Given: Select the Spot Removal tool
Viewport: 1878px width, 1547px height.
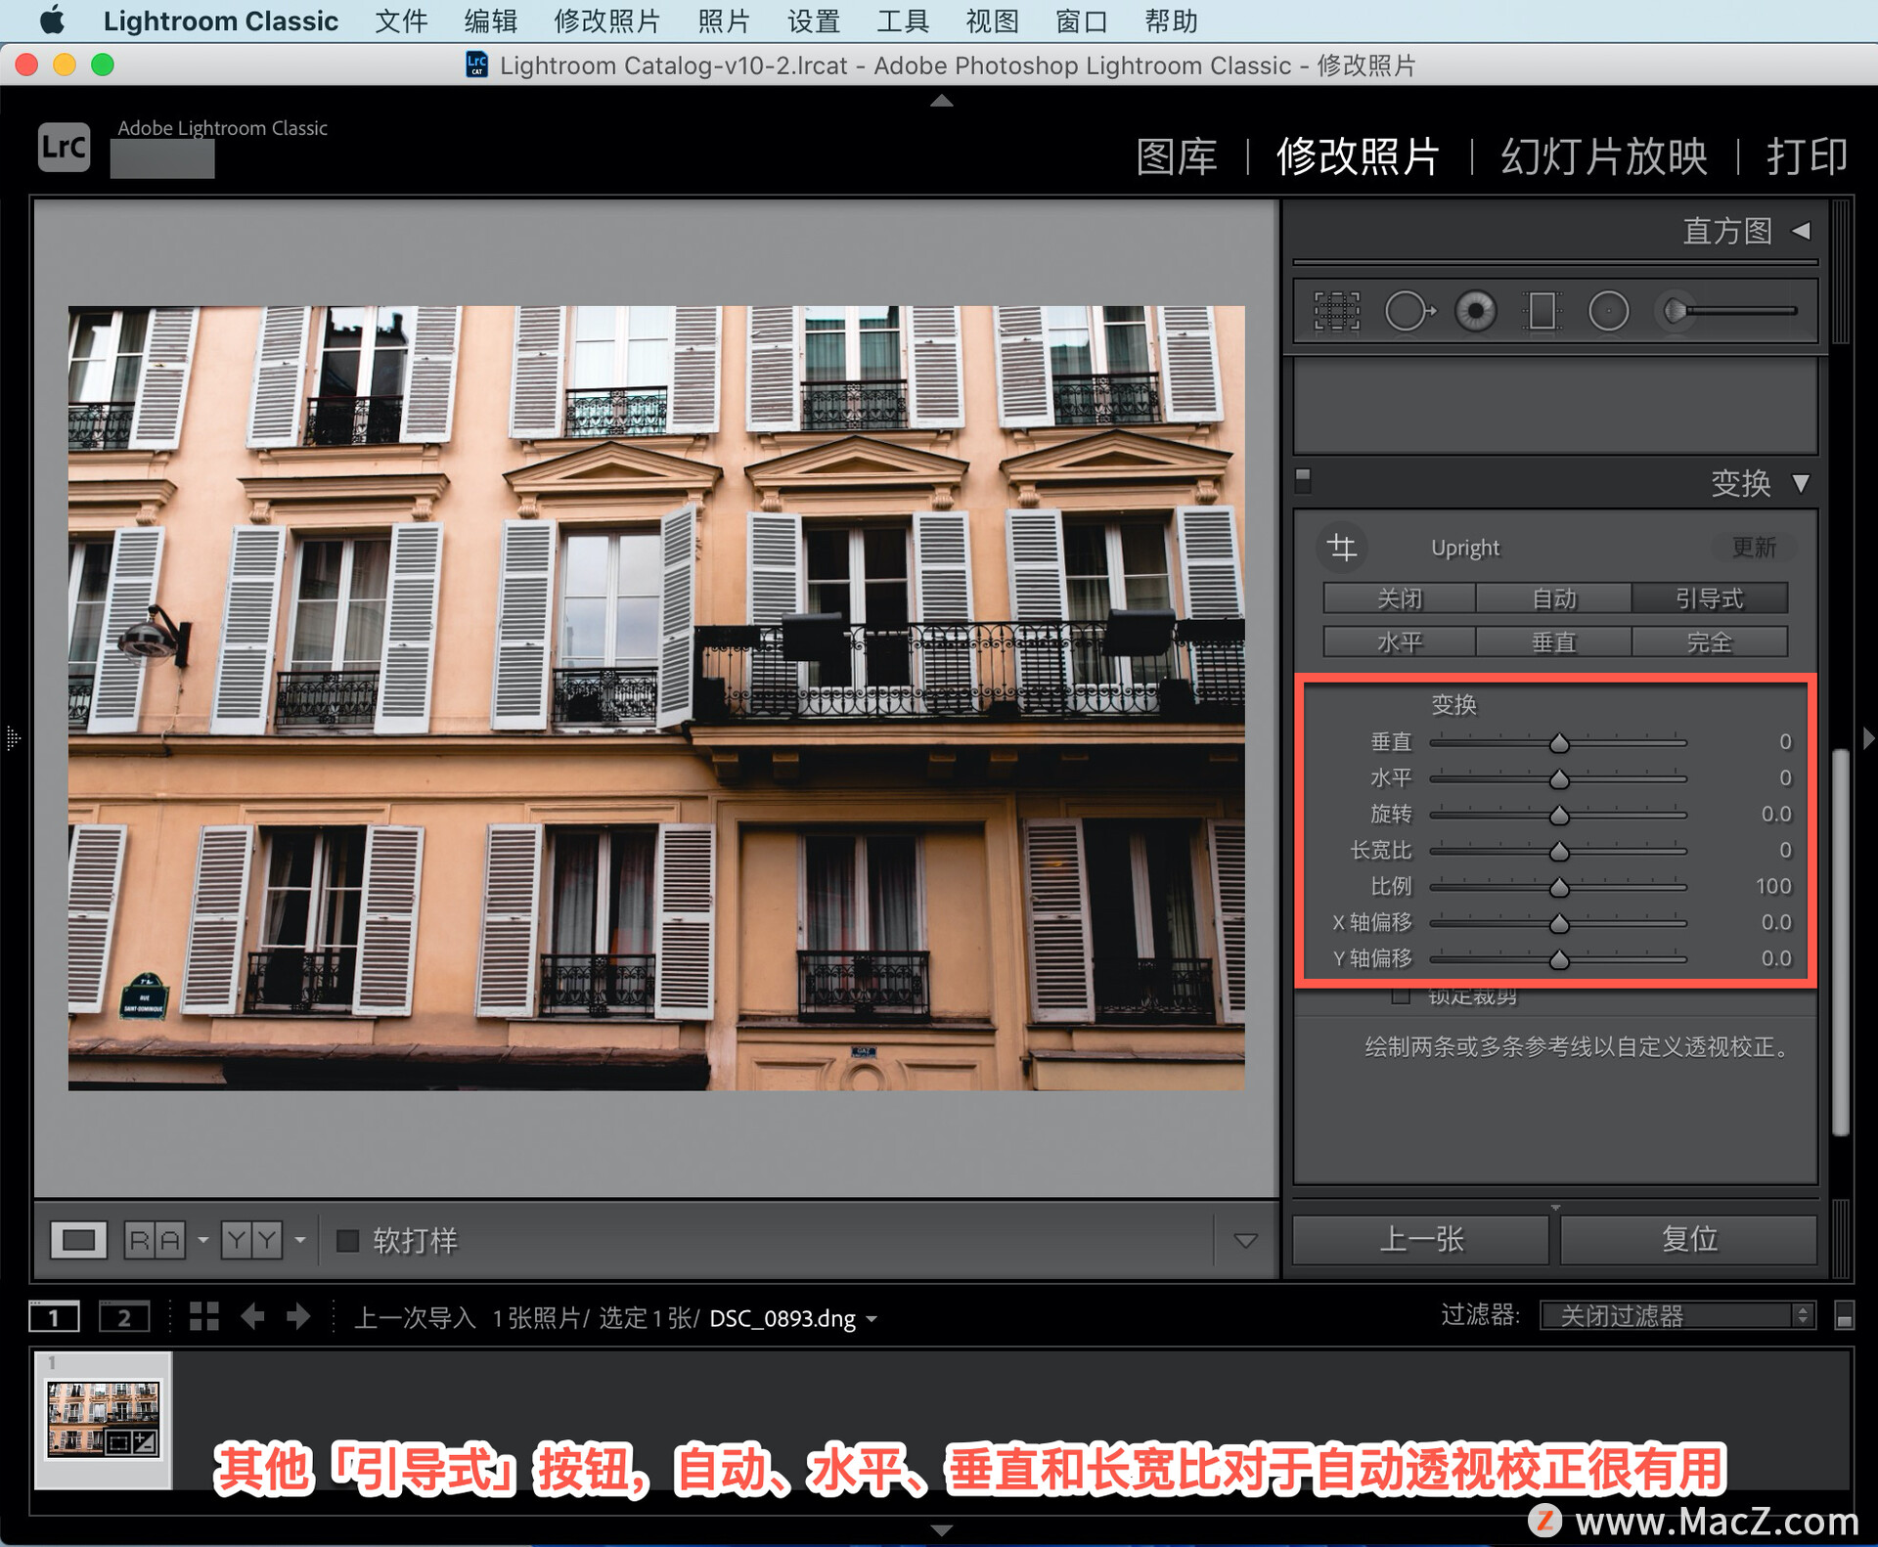Looking at the screenshot, I should [x=1408, y=312].
